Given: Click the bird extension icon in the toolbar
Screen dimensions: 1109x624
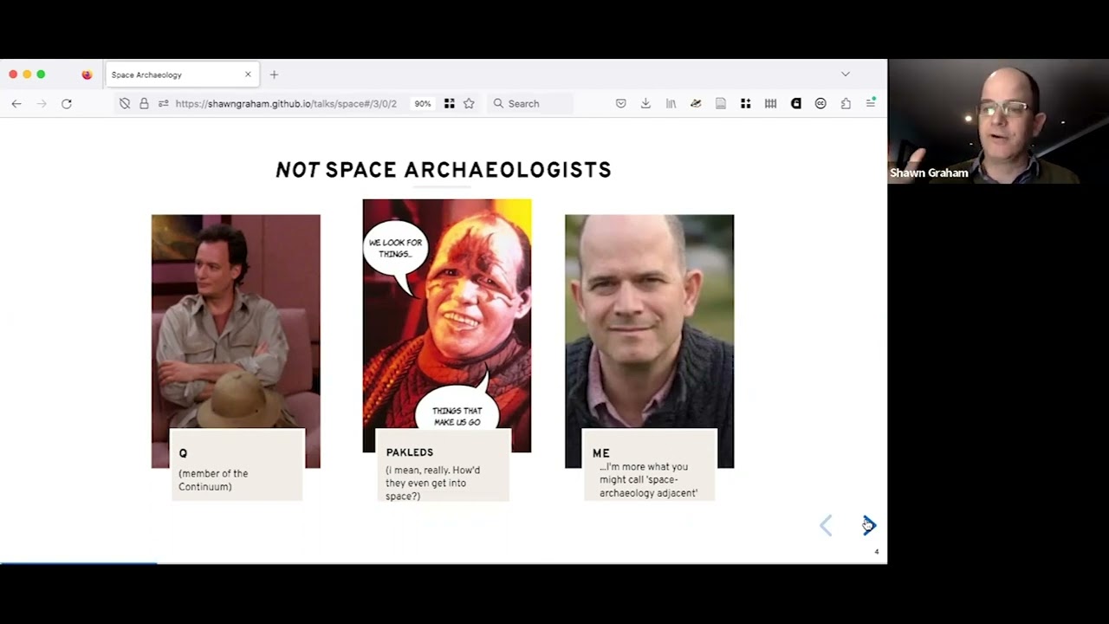Looking at the screenshot, I should (696, 103).
